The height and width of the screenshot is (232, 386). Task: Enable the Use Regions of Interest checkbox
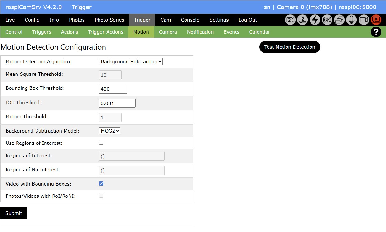coord(101,143)
